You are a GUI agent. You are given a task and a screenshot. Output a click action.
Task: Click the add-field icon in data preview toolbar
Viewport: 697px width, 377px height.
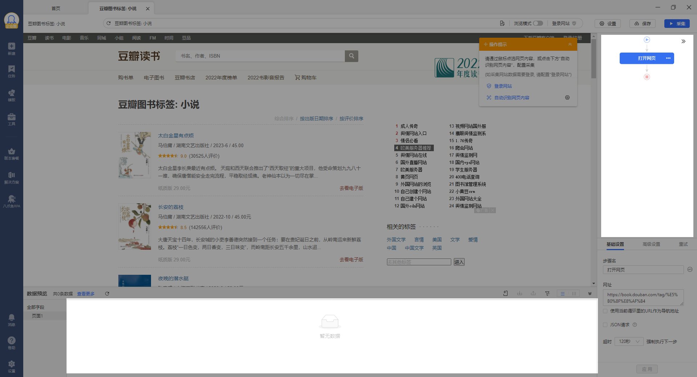[x=505, y=294]
